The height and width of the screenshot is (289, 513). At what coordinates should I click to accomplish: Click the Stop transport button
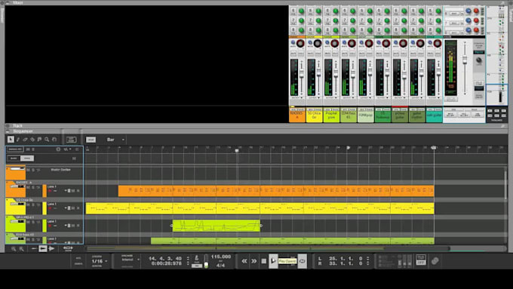pyautogui.click(x=264, y=261)
